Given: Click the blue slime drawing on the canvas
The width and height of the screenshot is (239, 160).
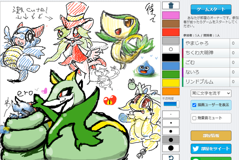Looking at the screenshot, I should point(146,69).
